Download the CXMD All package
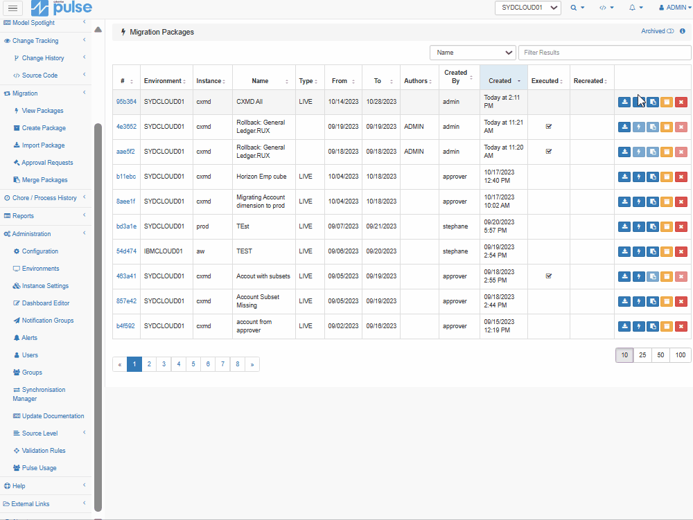Screen dimensions: 693x520 point(624,102)
